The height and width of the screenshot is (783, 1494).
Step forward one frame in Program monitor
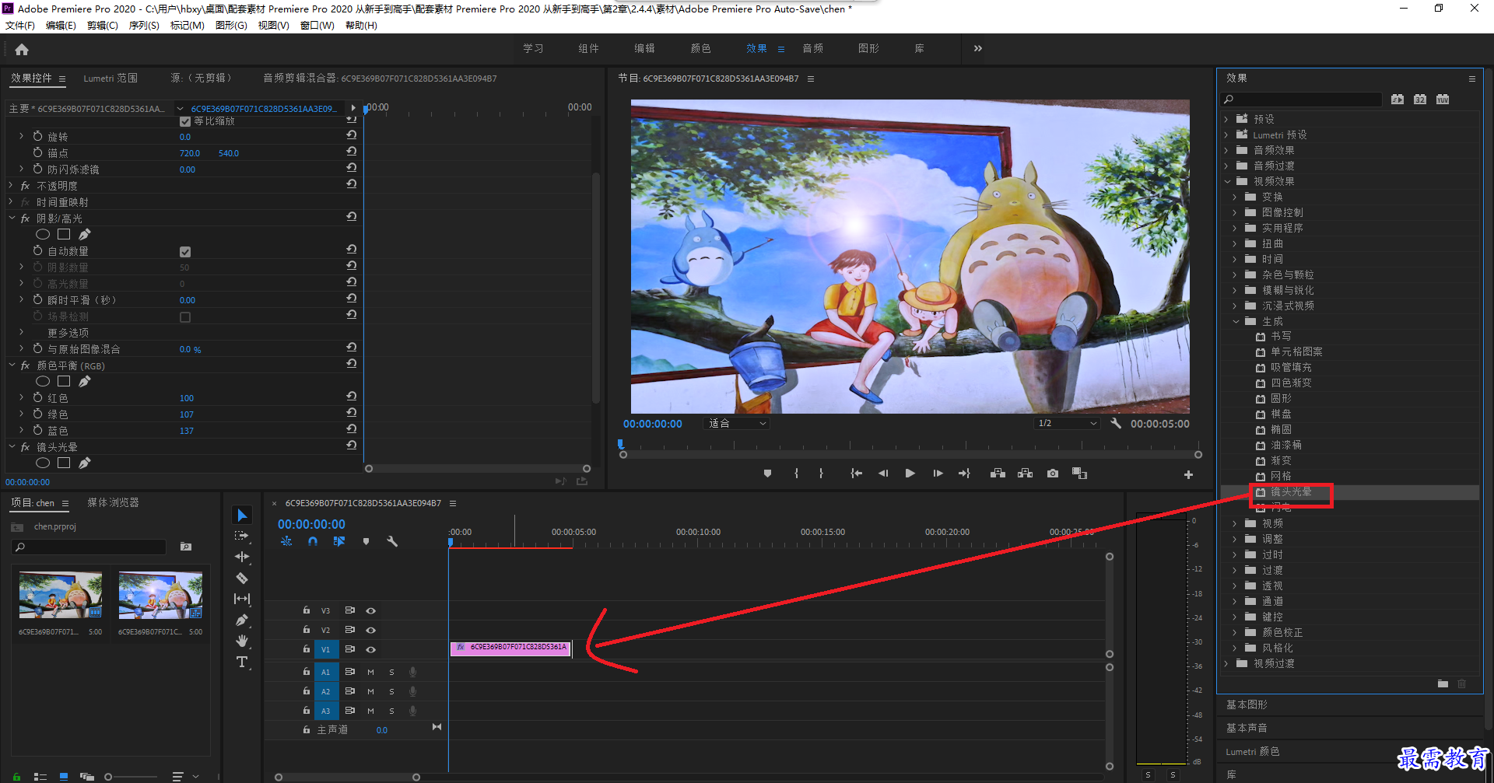tap(938, 474)
